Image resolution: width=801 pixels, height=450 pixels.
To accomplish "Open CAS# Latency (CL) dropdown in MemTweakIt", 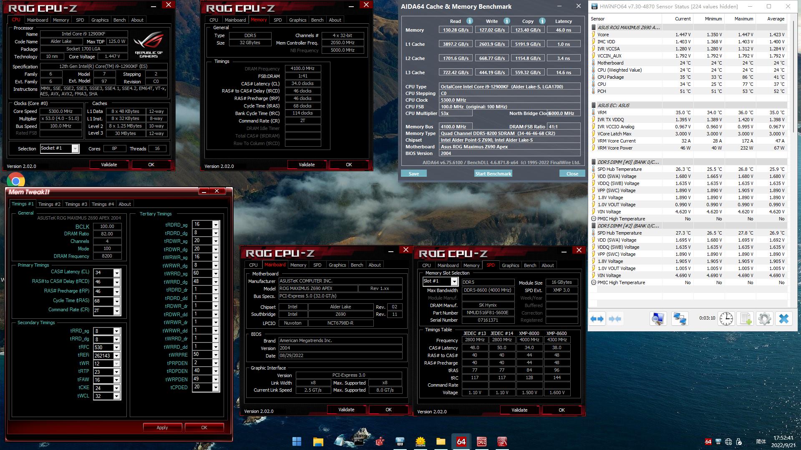I will (x=117, y=273).
